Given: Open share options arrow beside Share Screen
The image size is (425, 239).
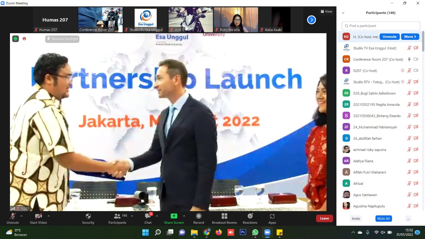Looking at the screenshot, I should coord(184,216).
